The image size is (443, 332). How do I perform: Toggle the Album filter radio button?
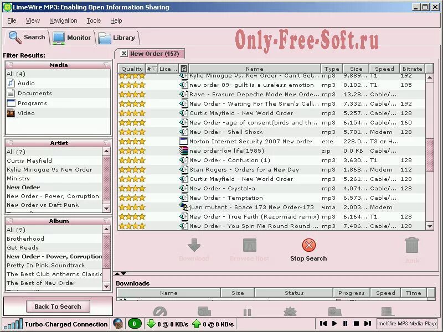11,220
